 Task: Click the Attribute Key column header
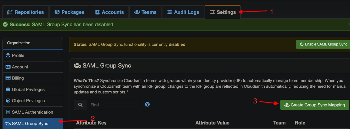[91, 123]
